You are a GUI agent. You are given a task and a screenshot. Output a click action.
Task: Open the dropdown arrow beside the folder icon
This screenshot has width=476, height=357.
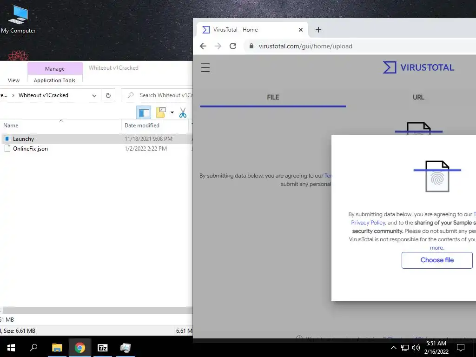click(x=172, y=112)
